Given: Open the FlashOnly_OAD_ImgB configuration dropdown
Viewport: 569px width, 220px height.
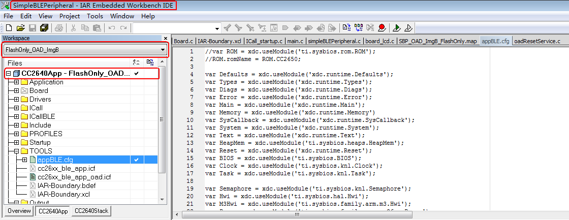Looking at the screenshot, I should click(85, 50).
